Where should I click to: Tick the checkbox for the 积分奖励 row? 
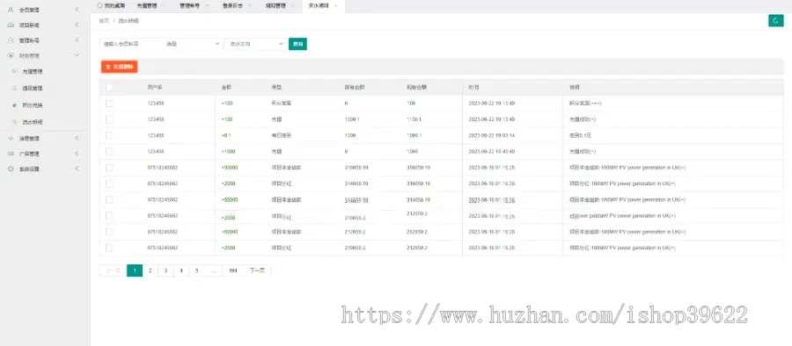(109, 103)
